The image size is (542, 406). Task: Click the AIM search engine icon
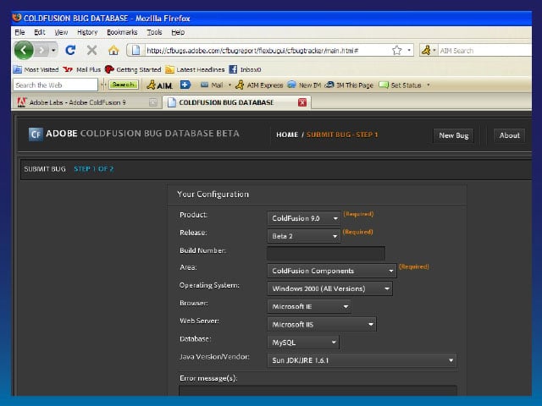426,51
